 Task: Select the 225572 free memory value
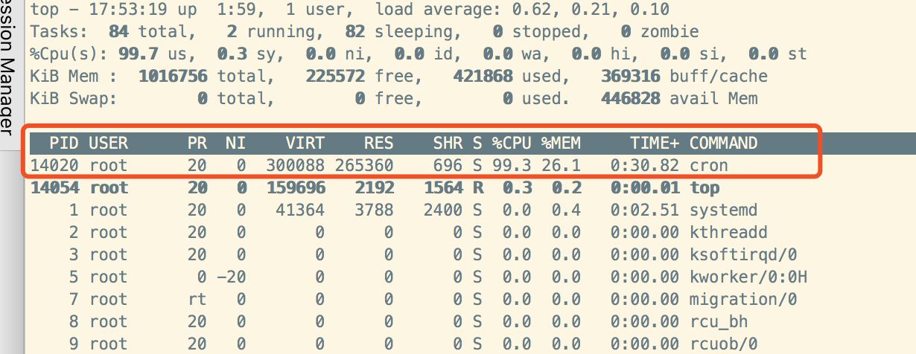(x=334, y=76)
